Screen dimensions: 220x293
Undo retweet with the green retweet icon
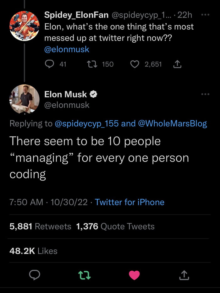(x=85, y=275)
